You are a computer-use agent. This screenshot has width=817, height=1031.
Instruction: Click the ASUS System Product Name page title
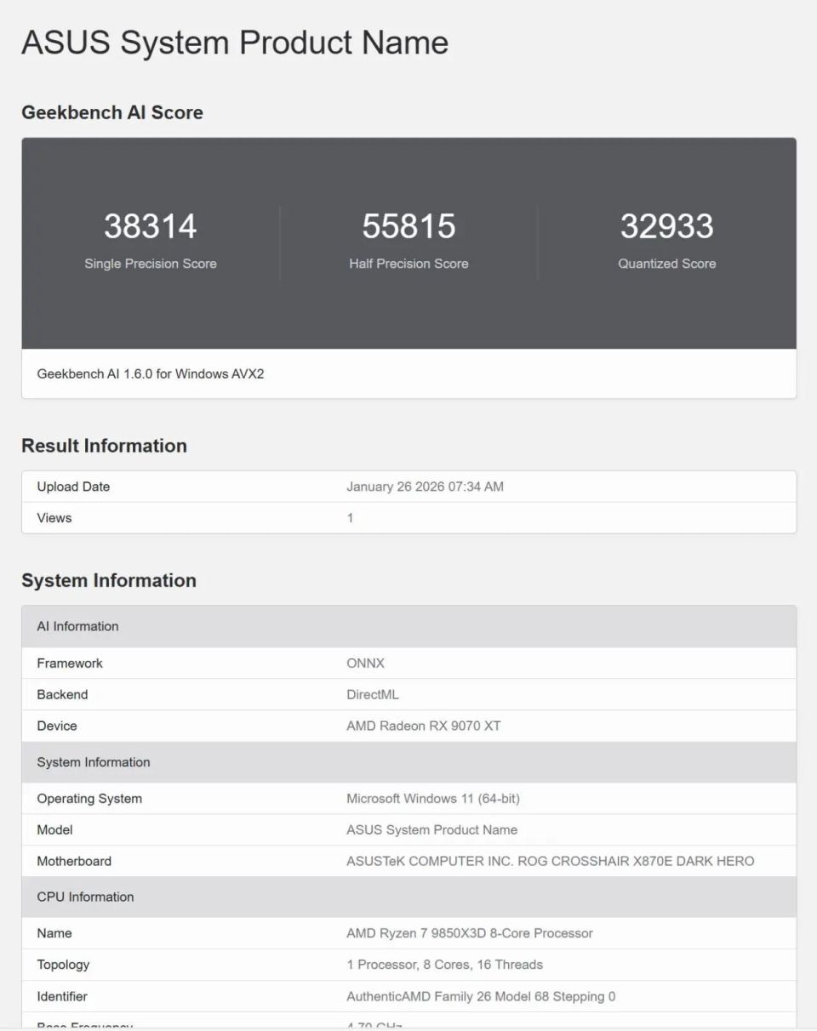coord(234,43)
